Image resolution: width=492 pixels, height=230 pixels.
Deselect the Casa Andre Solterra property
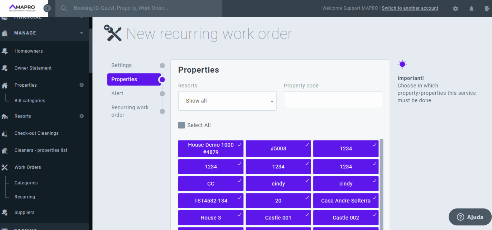[x=345, y=201]
